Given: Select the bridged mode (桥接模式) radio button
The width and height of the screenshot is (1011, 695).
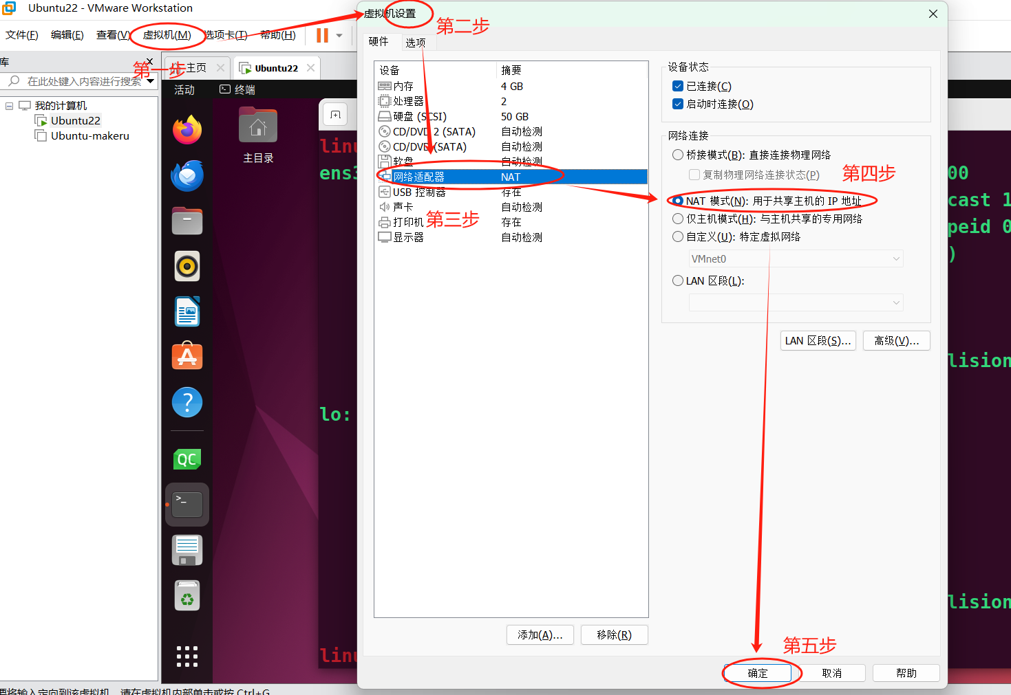Looking at the screenshot, I should (678, 155).
